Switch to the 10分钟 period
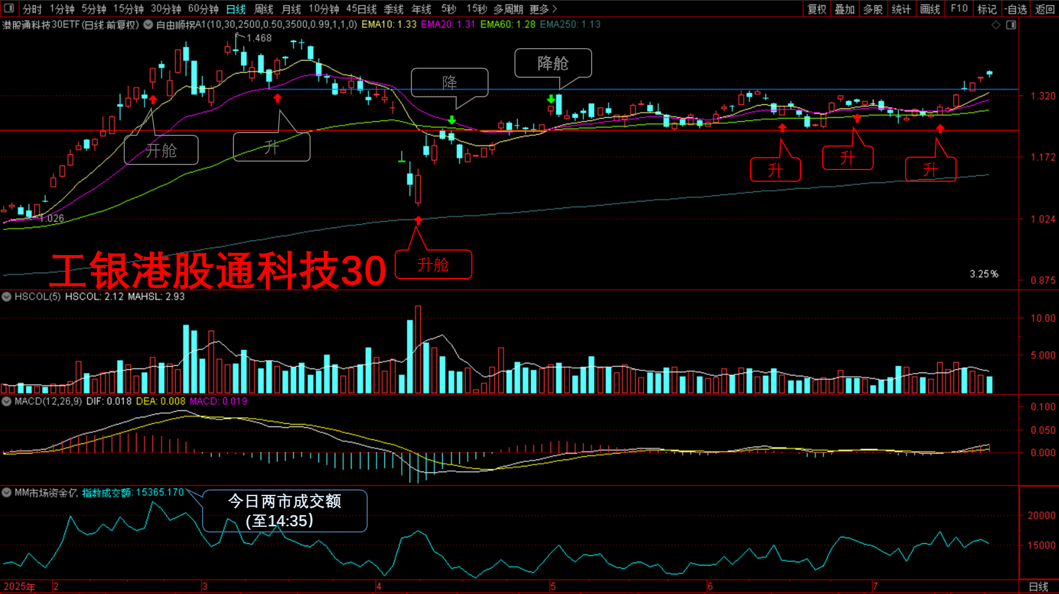 [x=324, y=9]
